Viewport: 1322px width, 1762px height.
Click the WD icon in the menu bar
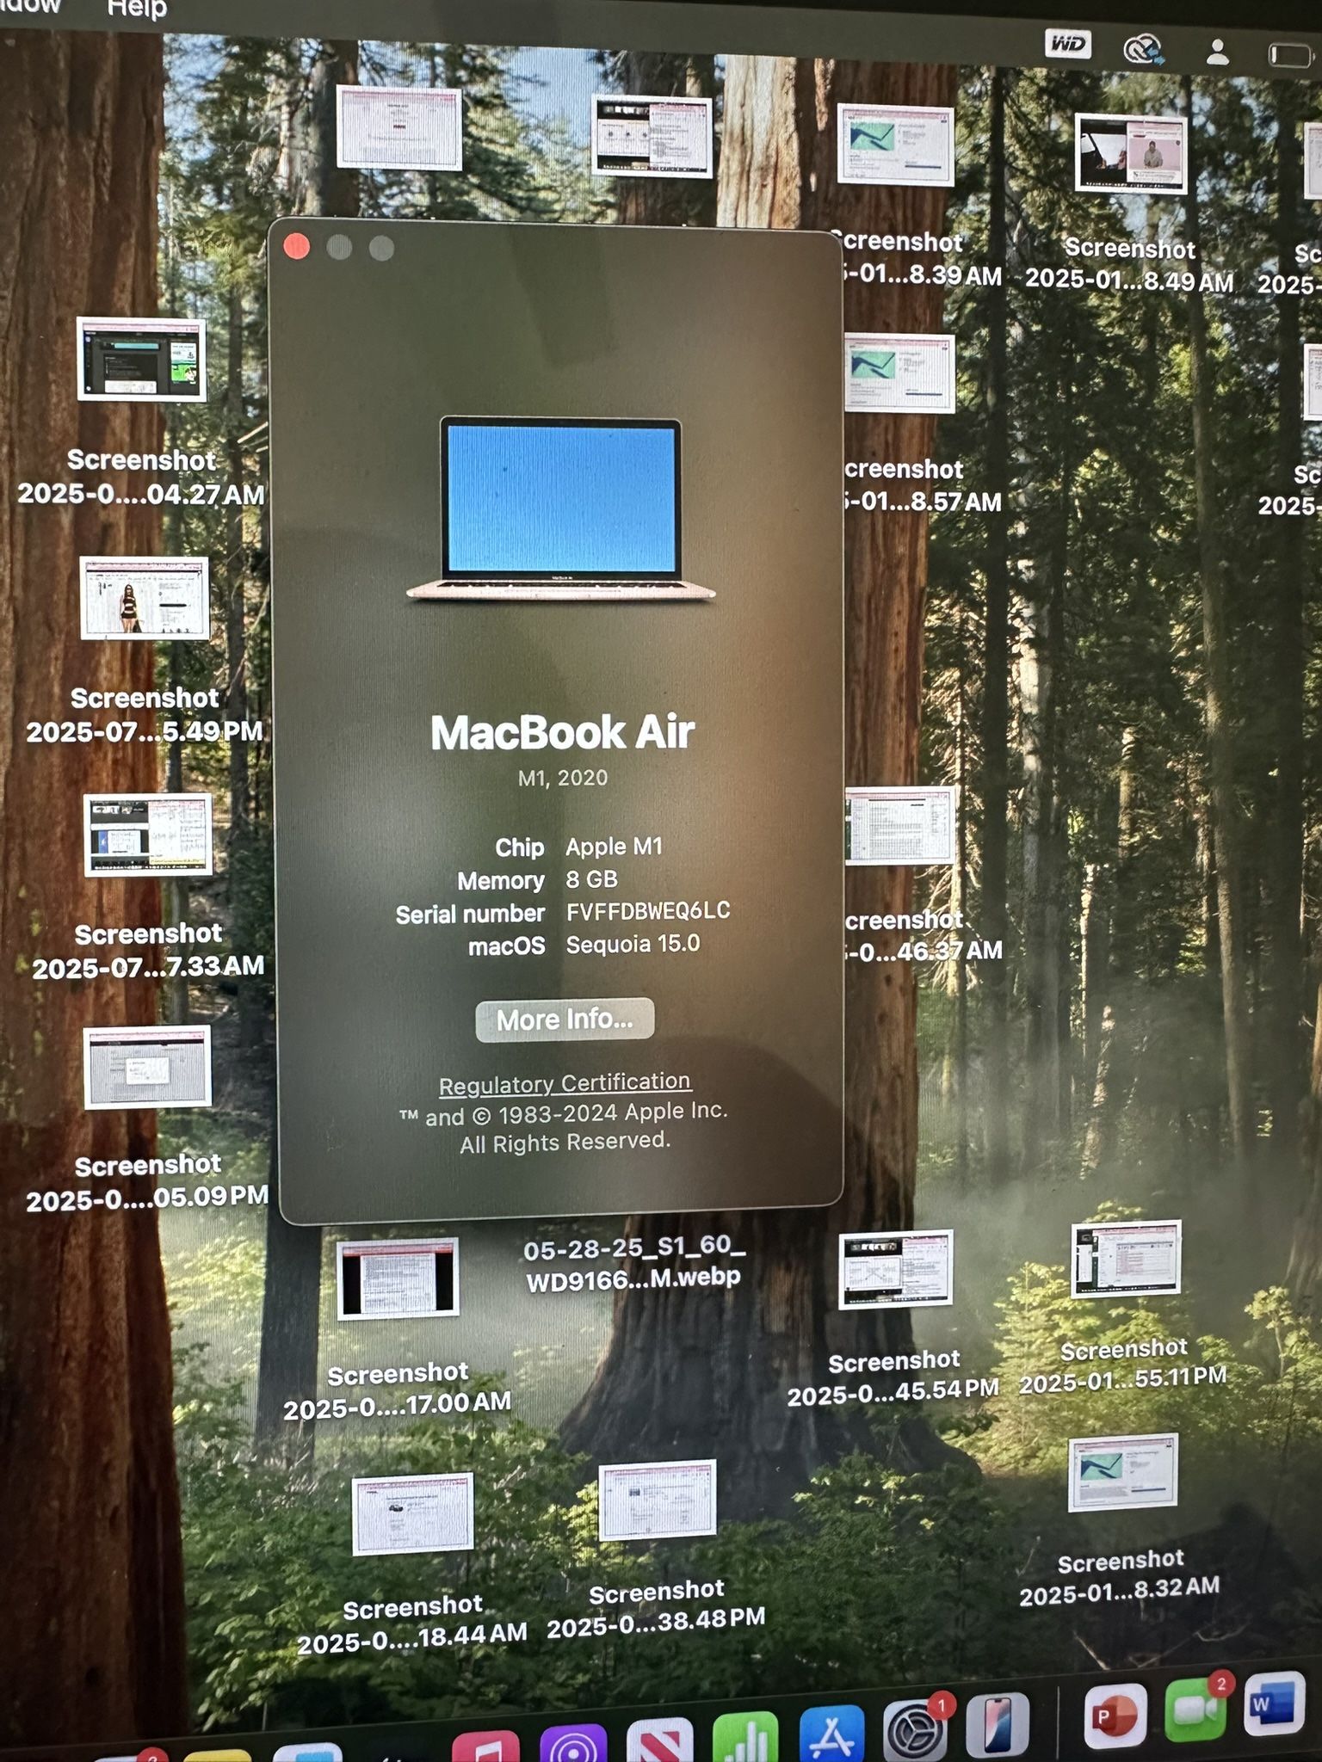pyautogui.click(x=1067, y=44)
